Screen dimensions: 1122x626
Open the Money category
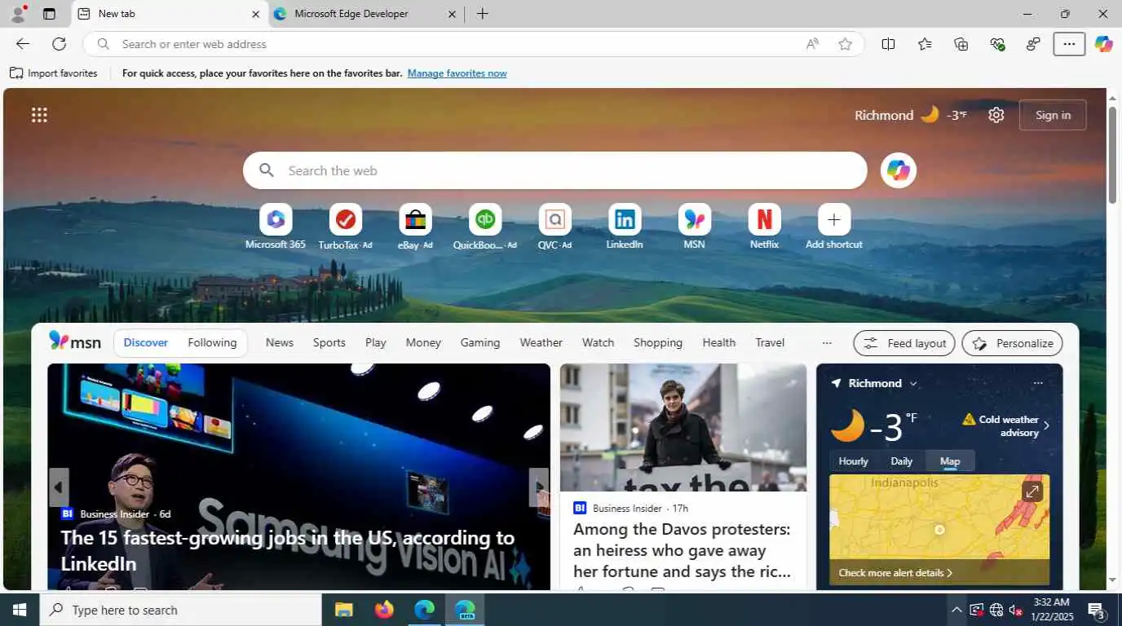pyautogui.click(x=423, y=342)
